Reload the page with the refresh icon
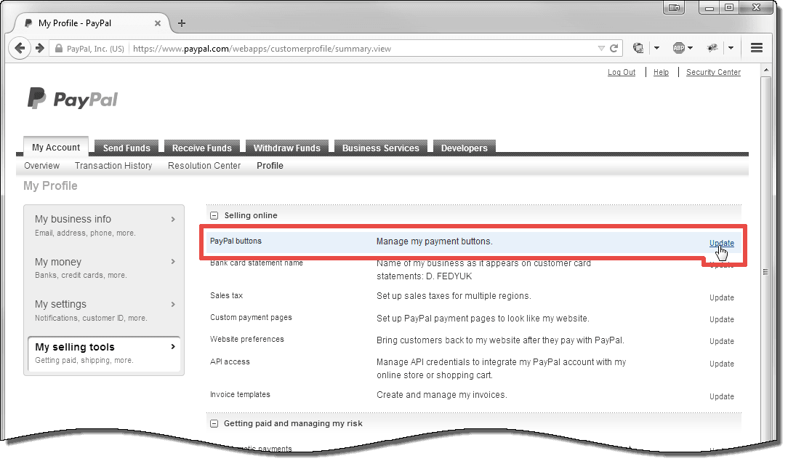Viewport: 788px width, 464px height. 614,48
